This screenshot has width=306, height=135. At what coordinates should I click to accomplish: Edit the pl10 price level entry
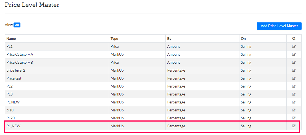294,110
